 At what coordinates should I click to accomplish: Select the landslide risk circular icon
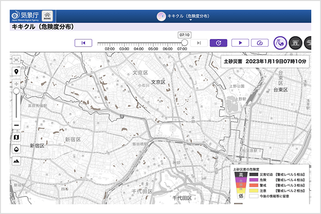pyautogui.click(x=280, y=43)
